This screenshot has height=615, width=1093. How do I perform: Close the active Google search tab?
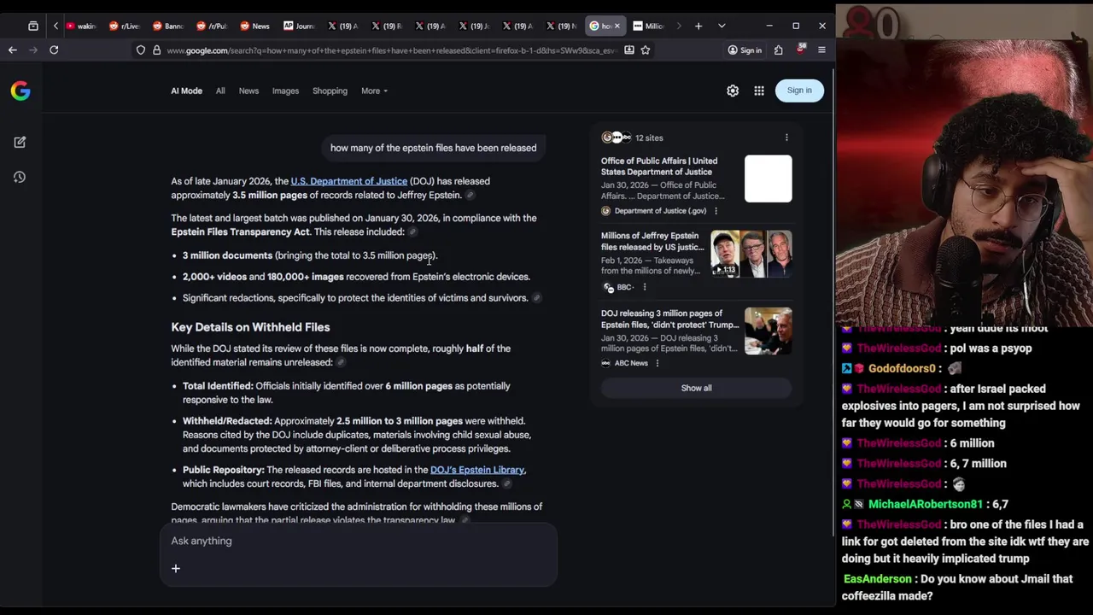tap(617, 26)
